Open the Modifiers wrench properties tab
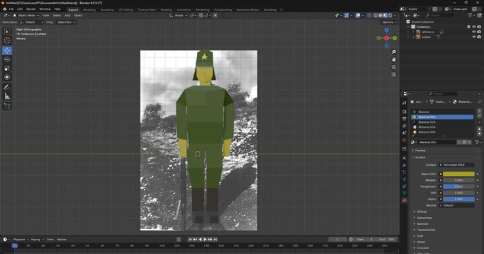The height and width of the screenshot is (254, 484). 404,165
